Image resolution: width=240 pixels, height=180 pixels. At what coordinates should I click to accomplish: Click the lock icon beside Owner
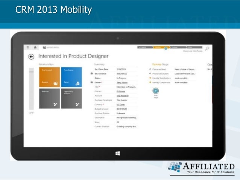click(92, 82)
